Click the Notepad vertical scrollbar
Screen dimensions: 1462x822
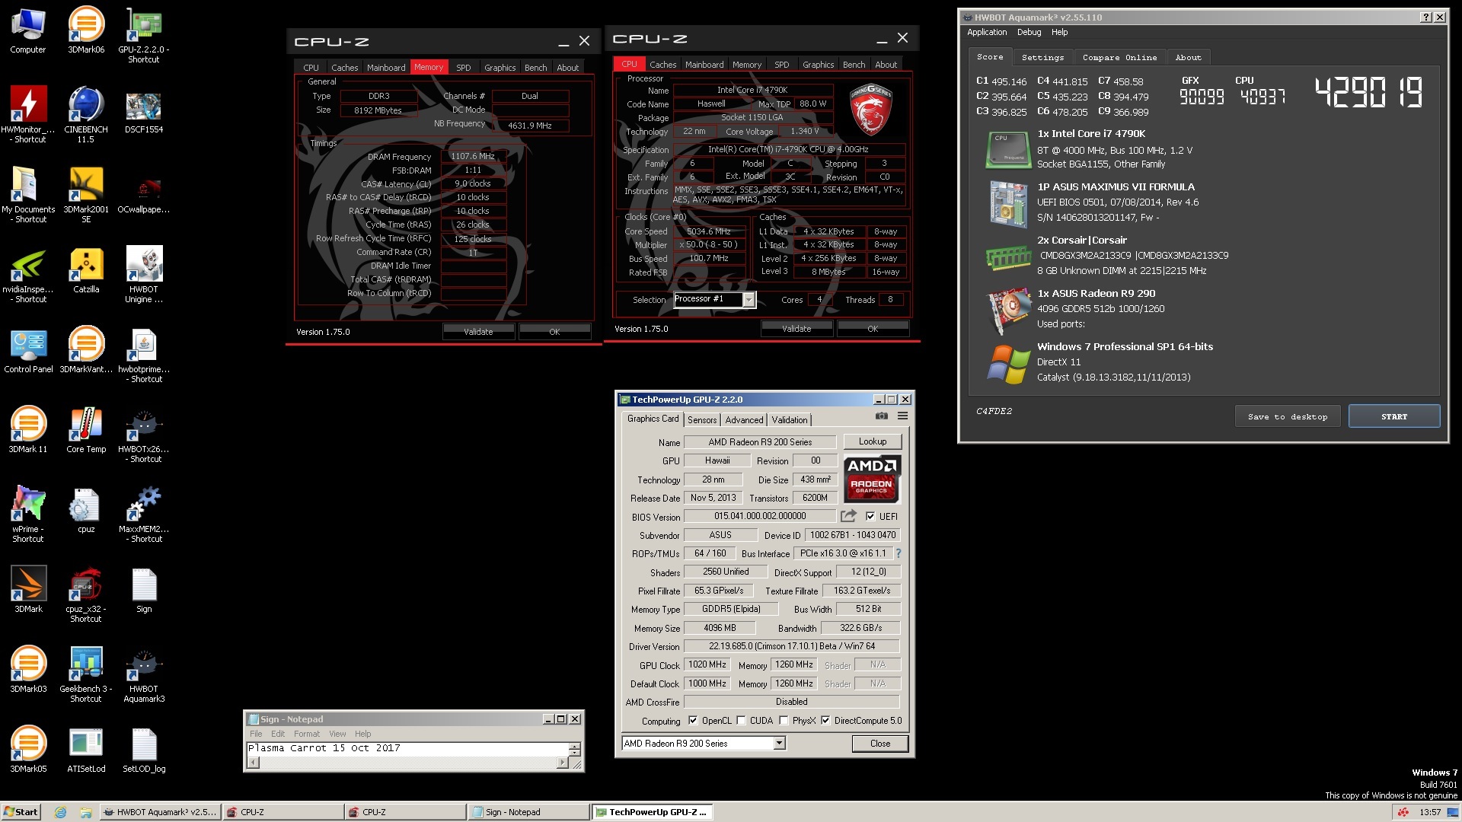tap(575, 750)
